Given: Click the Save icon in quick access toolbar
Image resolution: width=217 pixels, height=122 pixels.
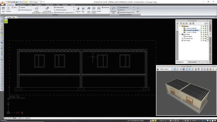Looking at the screenshot, I should point(12,2).
